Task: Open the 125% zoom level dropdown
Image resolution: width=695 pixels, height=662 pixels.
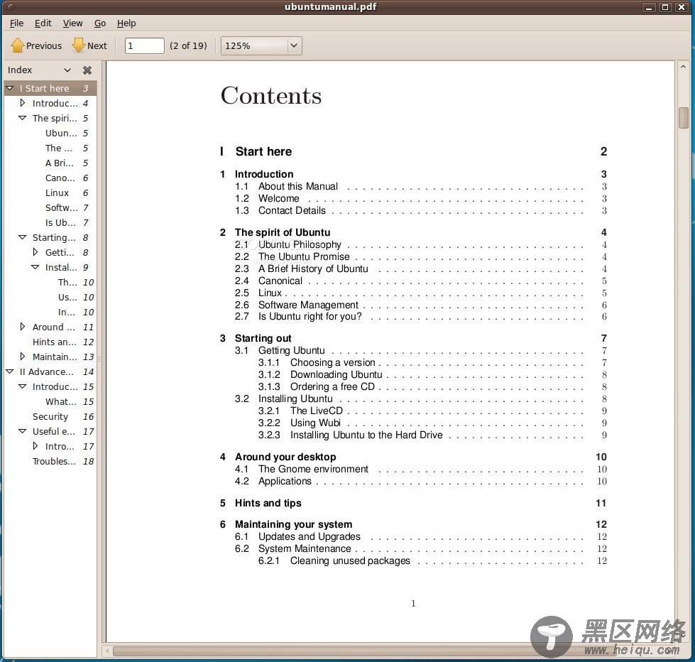Action: 261,45
